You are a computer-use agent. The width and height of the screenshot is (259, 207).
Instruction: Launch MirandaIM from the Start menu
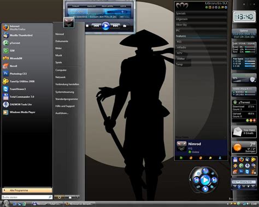click(27, 58)
